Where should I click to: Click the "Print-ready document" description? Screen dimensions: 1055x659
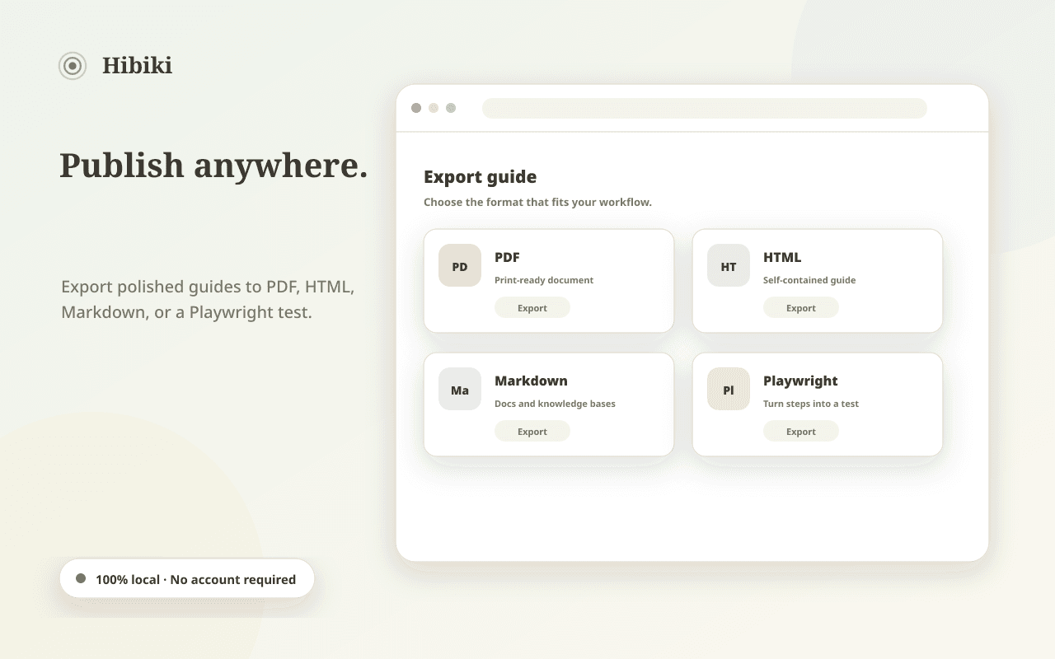tap(544, 280)
